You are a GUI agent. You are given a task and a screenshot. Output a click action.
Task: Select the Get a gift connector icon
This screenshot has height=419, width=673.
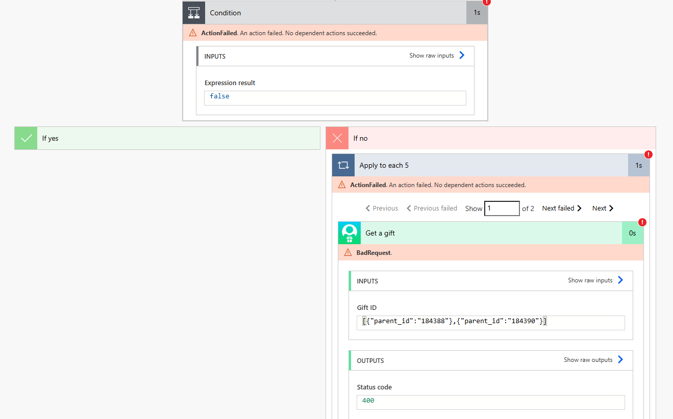tap(350, 233)
